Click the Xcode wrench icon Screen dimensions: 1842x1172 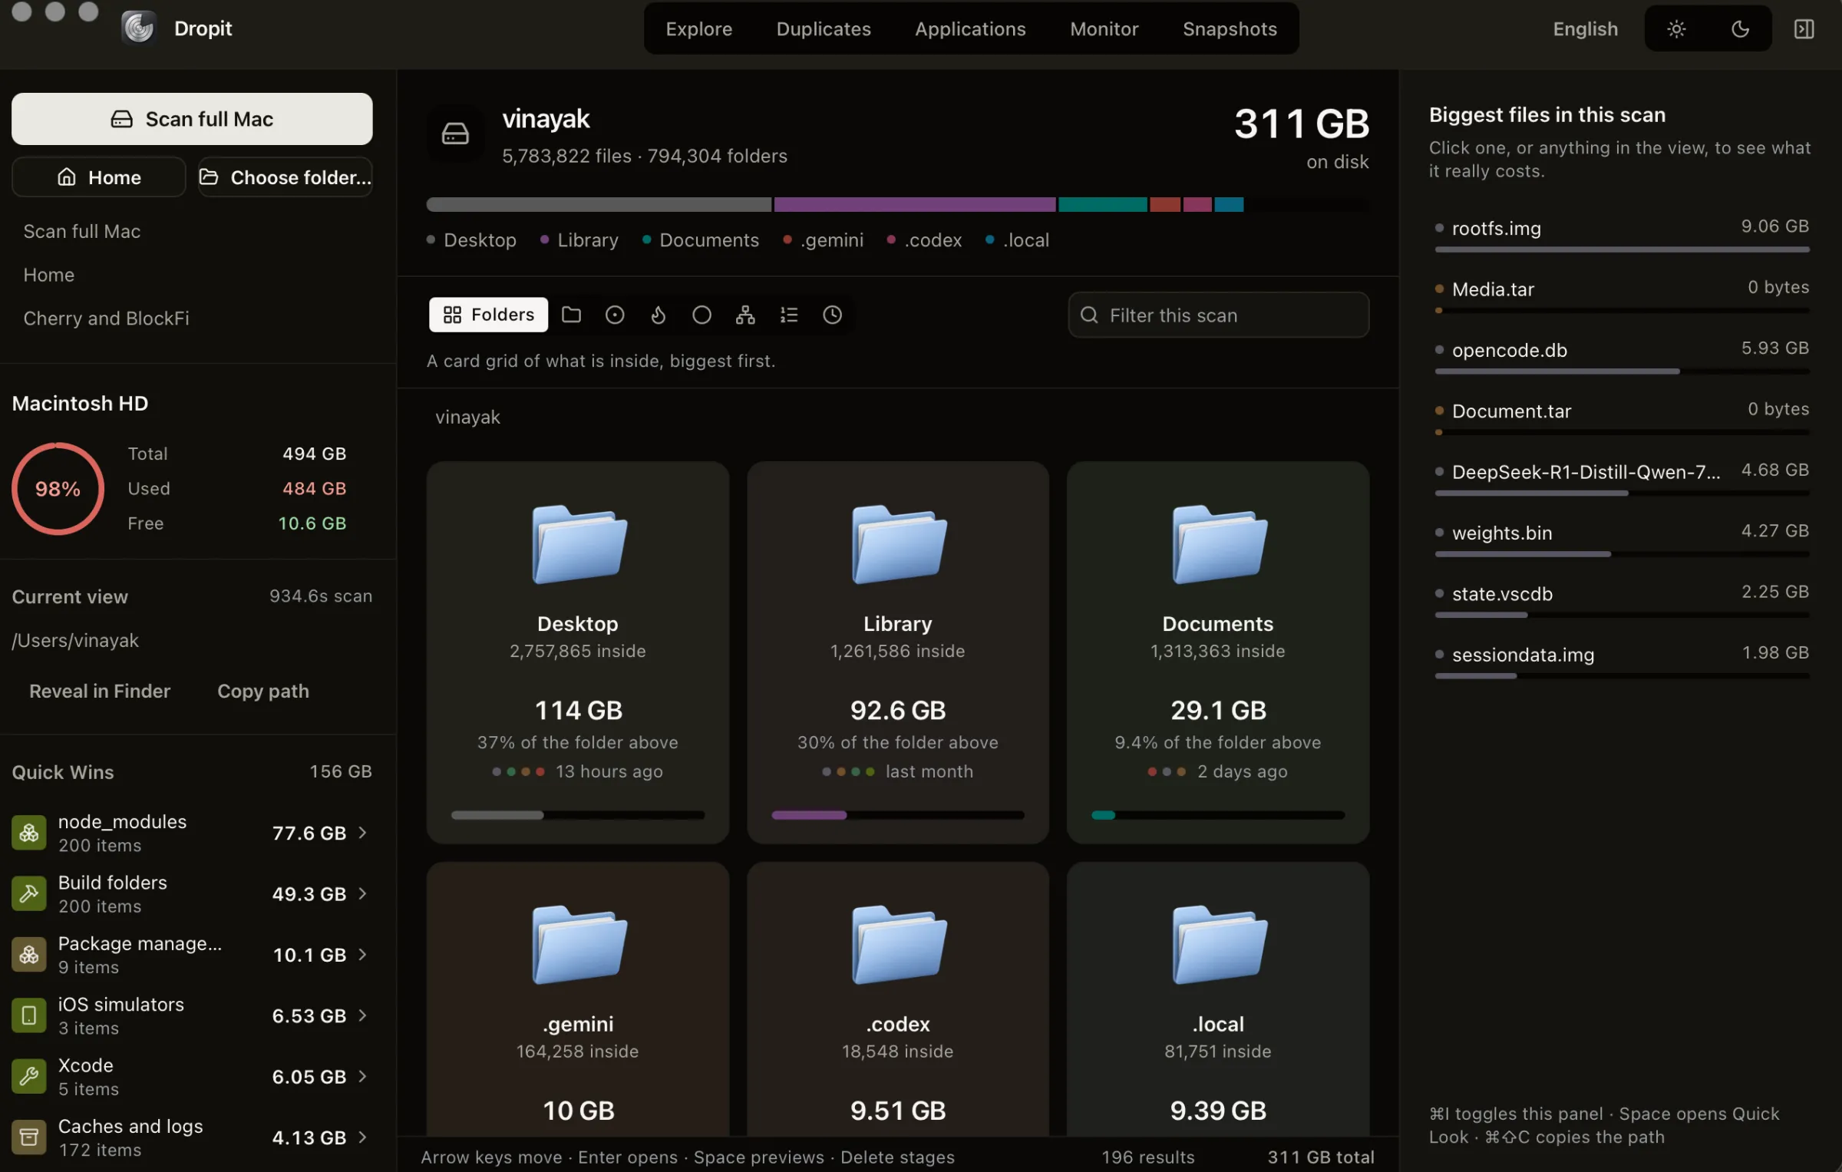tap(29, 1076)
